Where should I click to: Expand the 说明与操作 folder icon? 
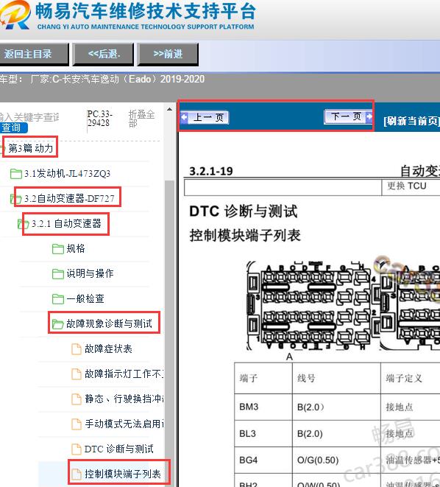point(58,274)
